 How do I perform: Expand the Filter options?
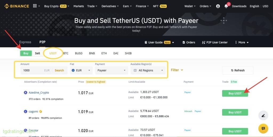click(177, 70)
